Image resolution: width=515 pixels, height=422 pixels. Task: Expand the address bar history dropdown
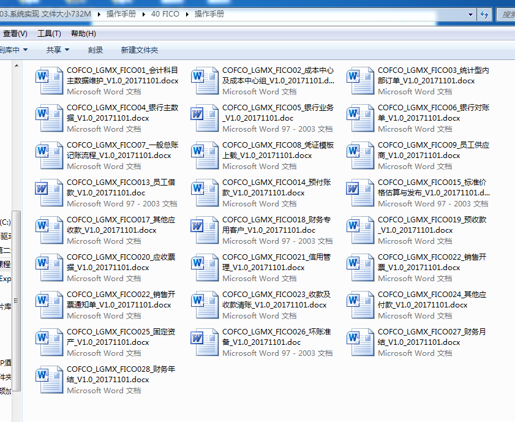470,15
